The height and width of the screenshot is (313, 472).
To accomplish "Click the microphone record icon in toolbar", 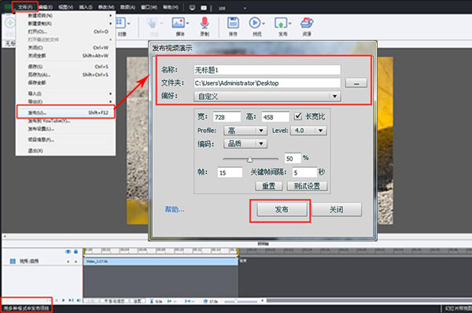I will [205, 24].
